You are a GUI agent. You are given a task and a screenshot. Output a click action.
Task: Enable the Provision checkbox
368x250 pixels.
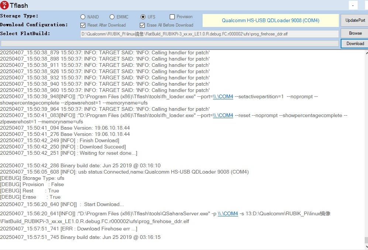point(172,17)
